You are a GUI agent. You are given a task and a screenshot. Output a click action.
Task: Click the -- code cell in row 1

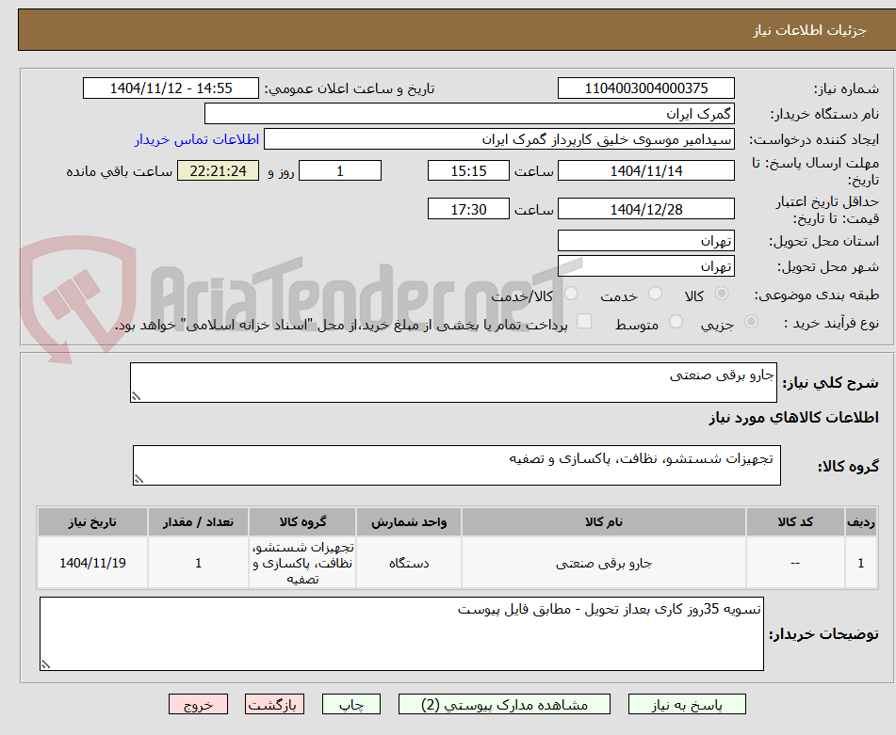click(795, 563)
